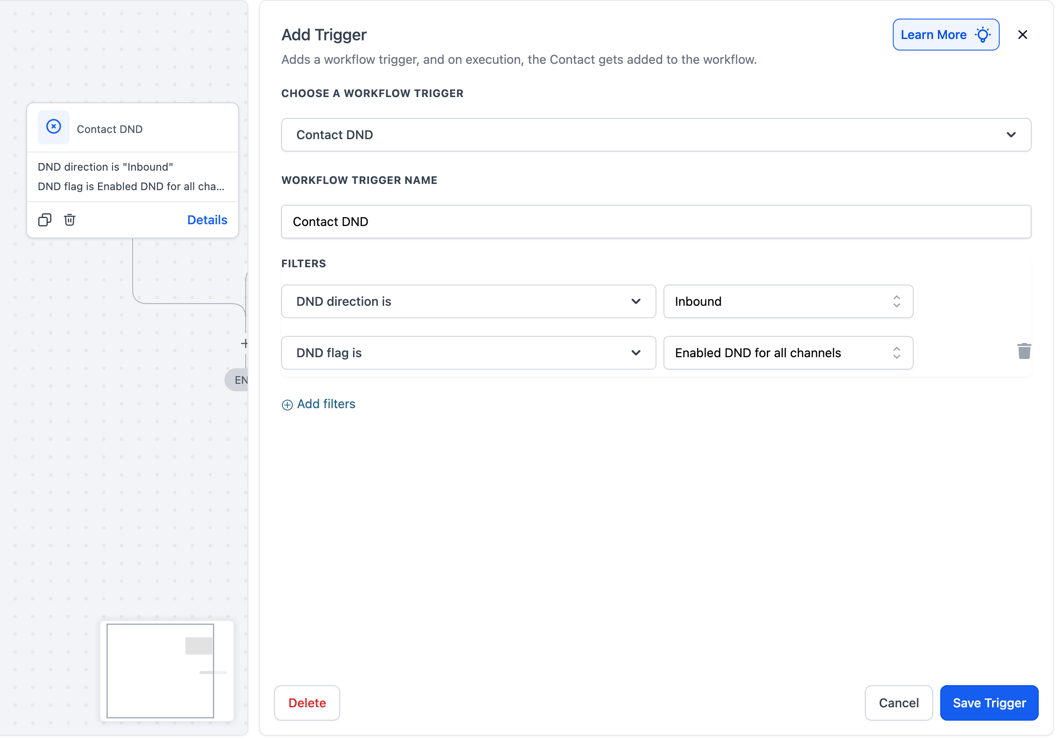Click the plus icon on the workflow canvas

click(244, 343)
